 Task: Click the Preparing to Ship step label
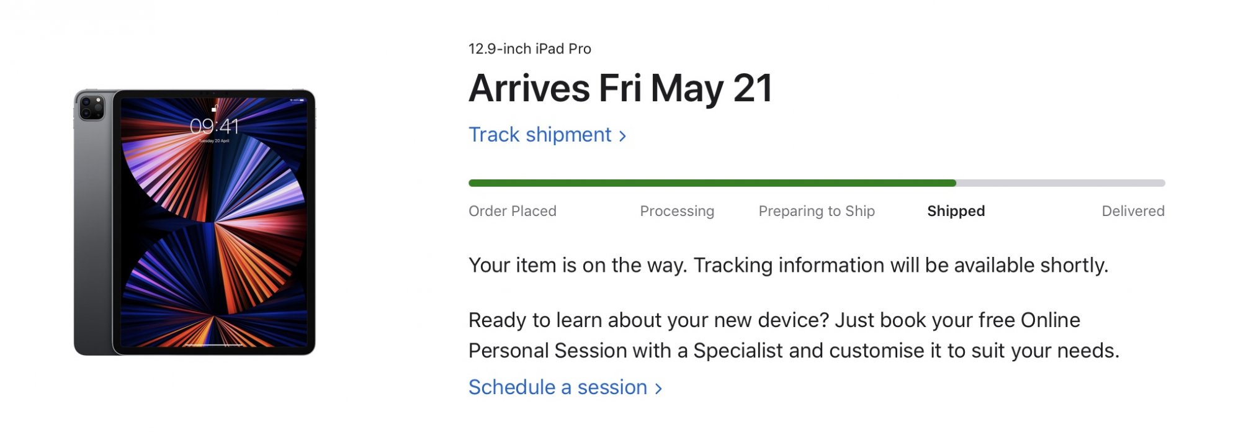(817, 211)
